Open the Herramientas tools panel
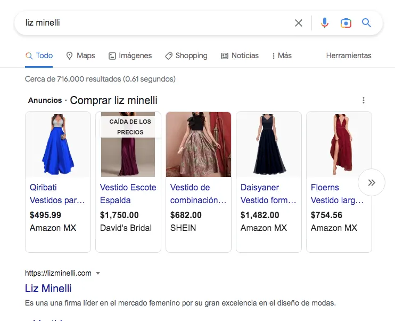 pyautogui.click(x=348, y=55)
